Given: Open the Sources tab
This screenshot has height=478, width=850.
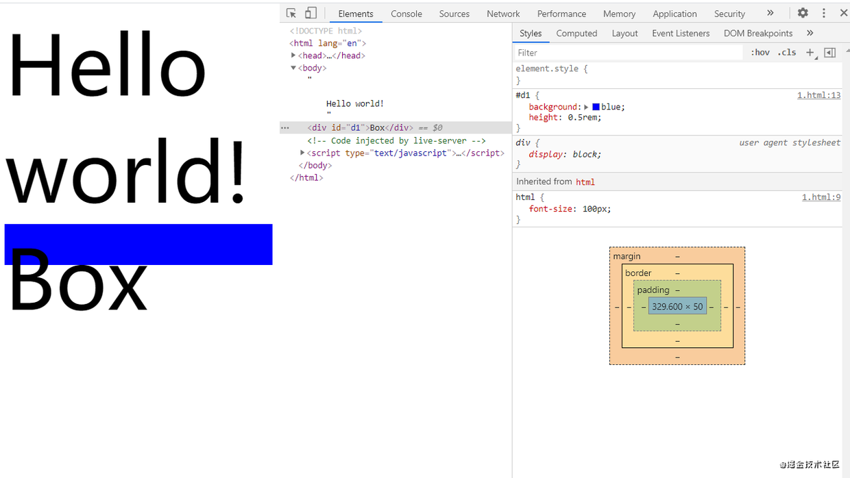Looking at the screenshot, I should tap(454, 14).
